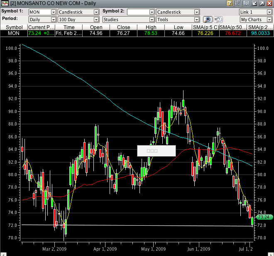Click the zoom-in magnifier icon

208,20
